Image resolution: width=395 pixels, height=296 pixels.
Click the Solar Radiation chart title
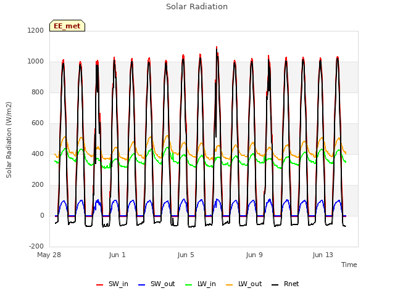[197, 7]
